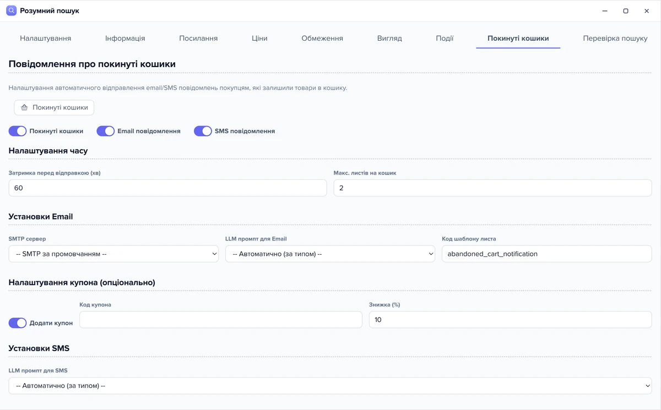Minimize the Розумний пошук window
The height and width of the screenshot is (410, 661).
click(x=605, y=11)
